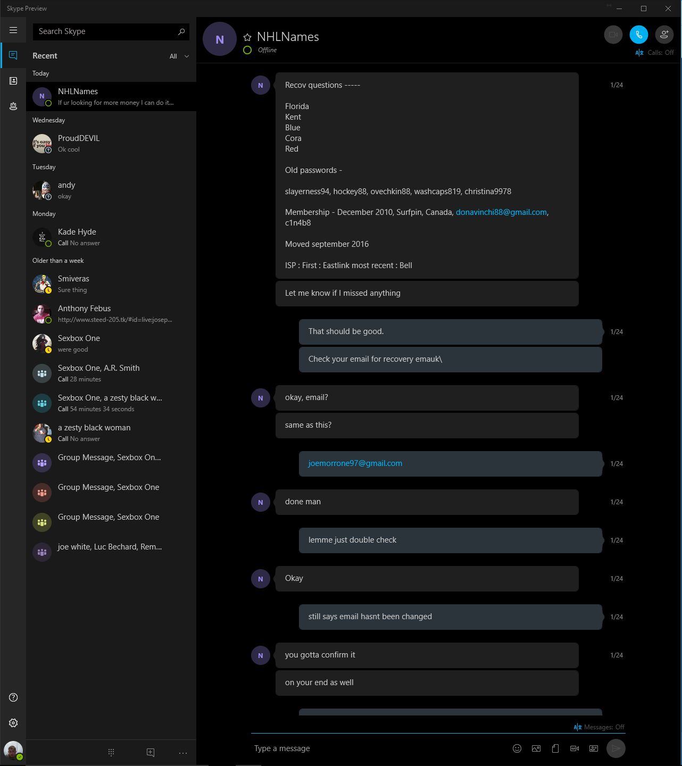Open the Smiveras conversation
This screenshot has width=682, height=766.
click(x=111, y=284)
